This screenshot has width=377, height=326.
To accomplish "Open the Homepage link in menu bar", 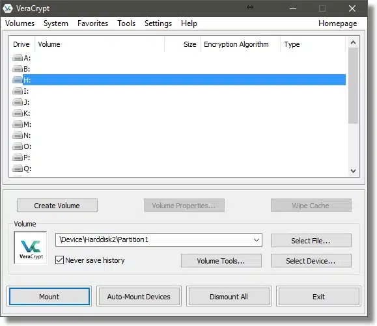I will (337, 23).
